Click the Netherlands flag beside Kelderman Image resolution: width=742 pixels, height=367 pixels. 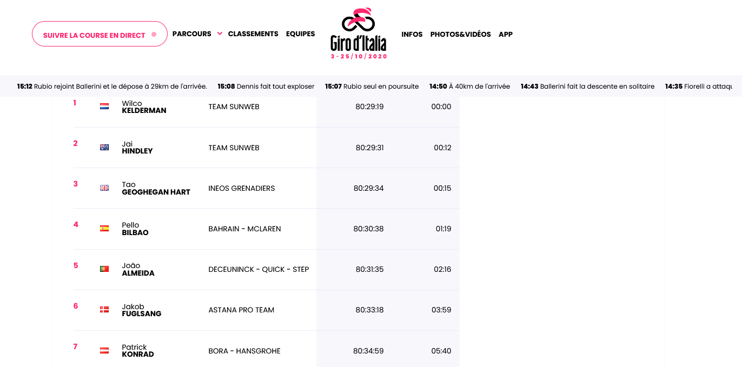pyautogui.click(x=104, y=107)
